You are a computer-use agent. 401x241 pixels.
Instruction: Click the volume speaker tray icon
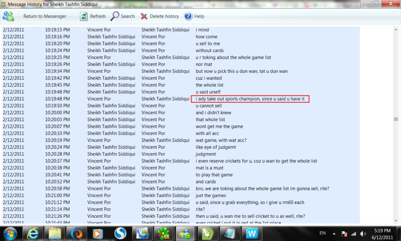click(x=363, y=233)
